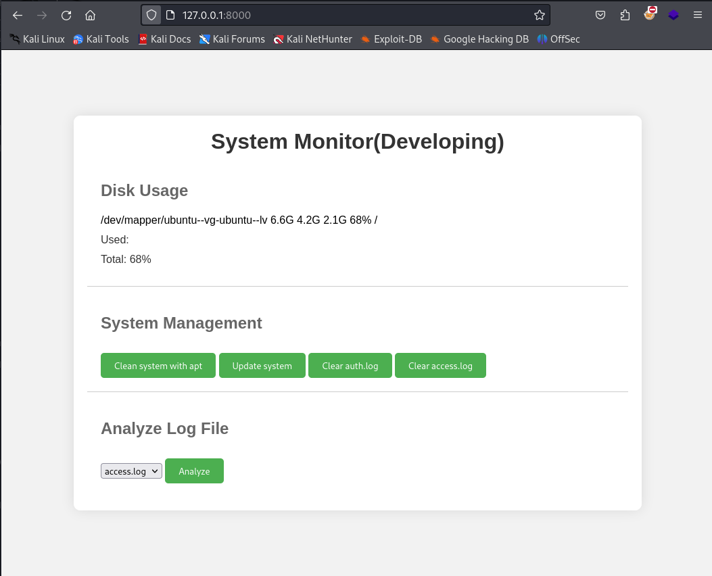Open the Kali Linux bookmark
The height and width of the screenshot is (576, 712).
pyautogui.click(x=37, y=39)
